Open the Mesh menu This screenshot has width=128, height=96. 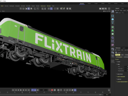tap(2, 6)
